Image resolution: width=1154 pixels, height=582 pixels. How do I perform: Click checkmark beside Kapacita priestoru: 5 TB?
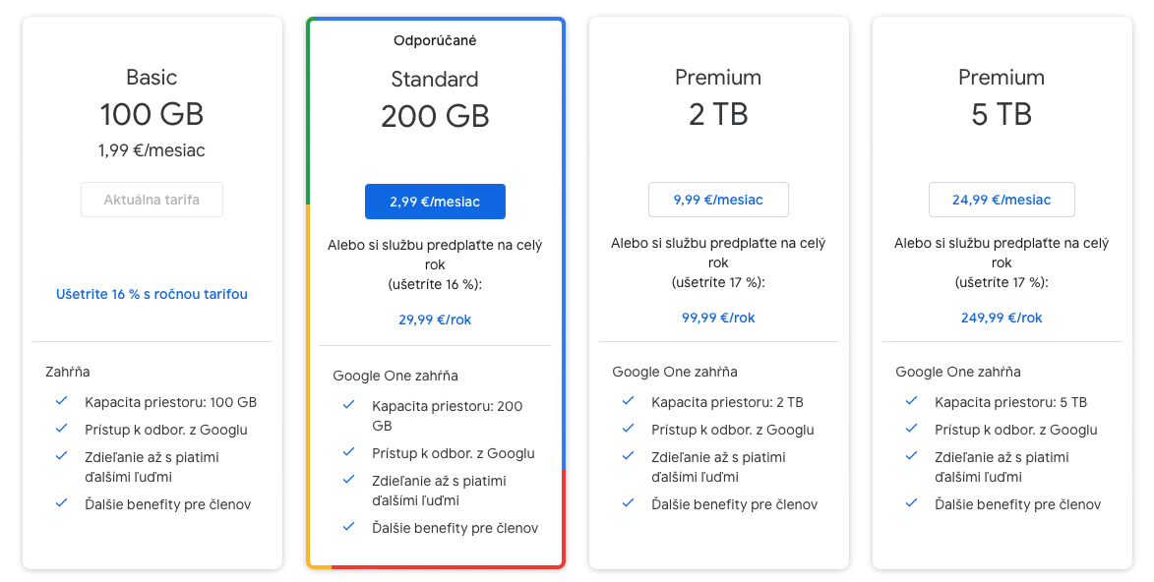click(x=912, y=401)
